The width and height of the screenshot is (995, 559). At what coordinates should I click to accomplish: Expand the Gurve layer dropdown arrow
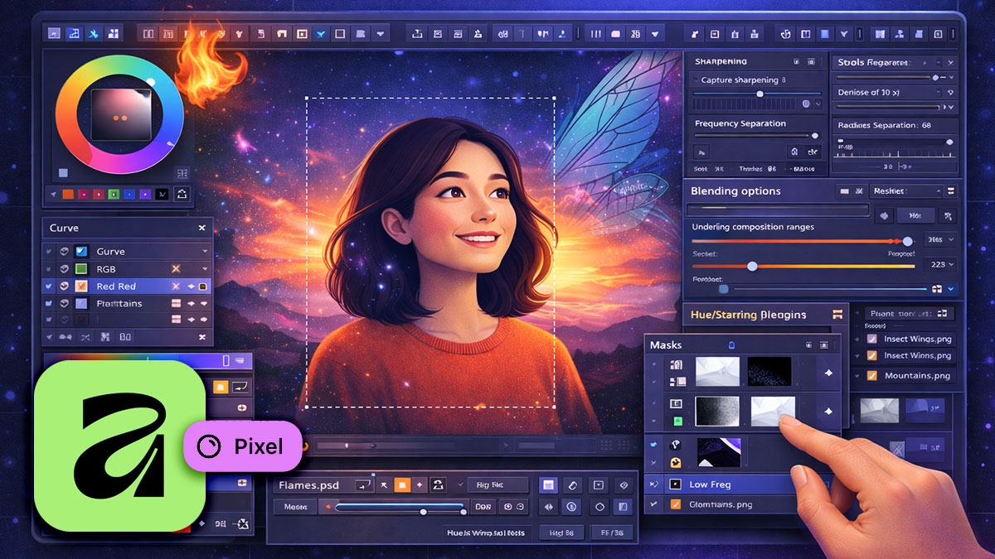coord(204,251)
